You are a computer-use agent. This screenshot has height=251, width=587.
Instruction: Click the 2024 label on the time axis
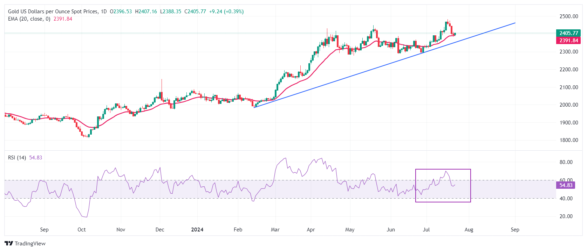197,230
